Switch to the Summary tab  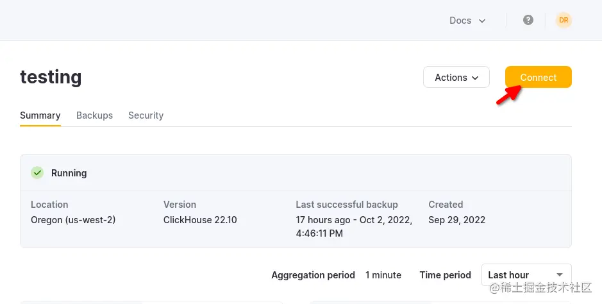40,115
